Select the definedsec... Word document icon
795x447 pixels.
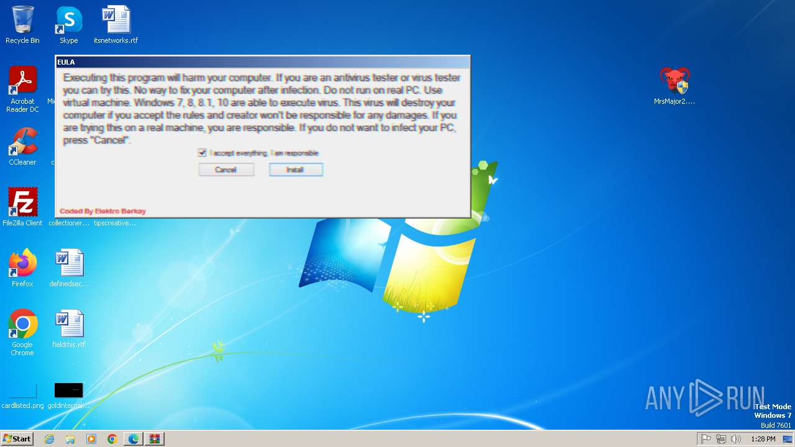pos(69,268)
